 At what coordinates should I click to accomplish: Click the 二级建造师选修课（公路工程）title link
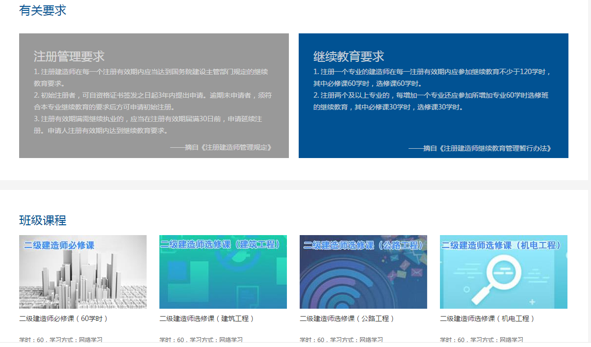pyautogui.click(x=347, y=319)
